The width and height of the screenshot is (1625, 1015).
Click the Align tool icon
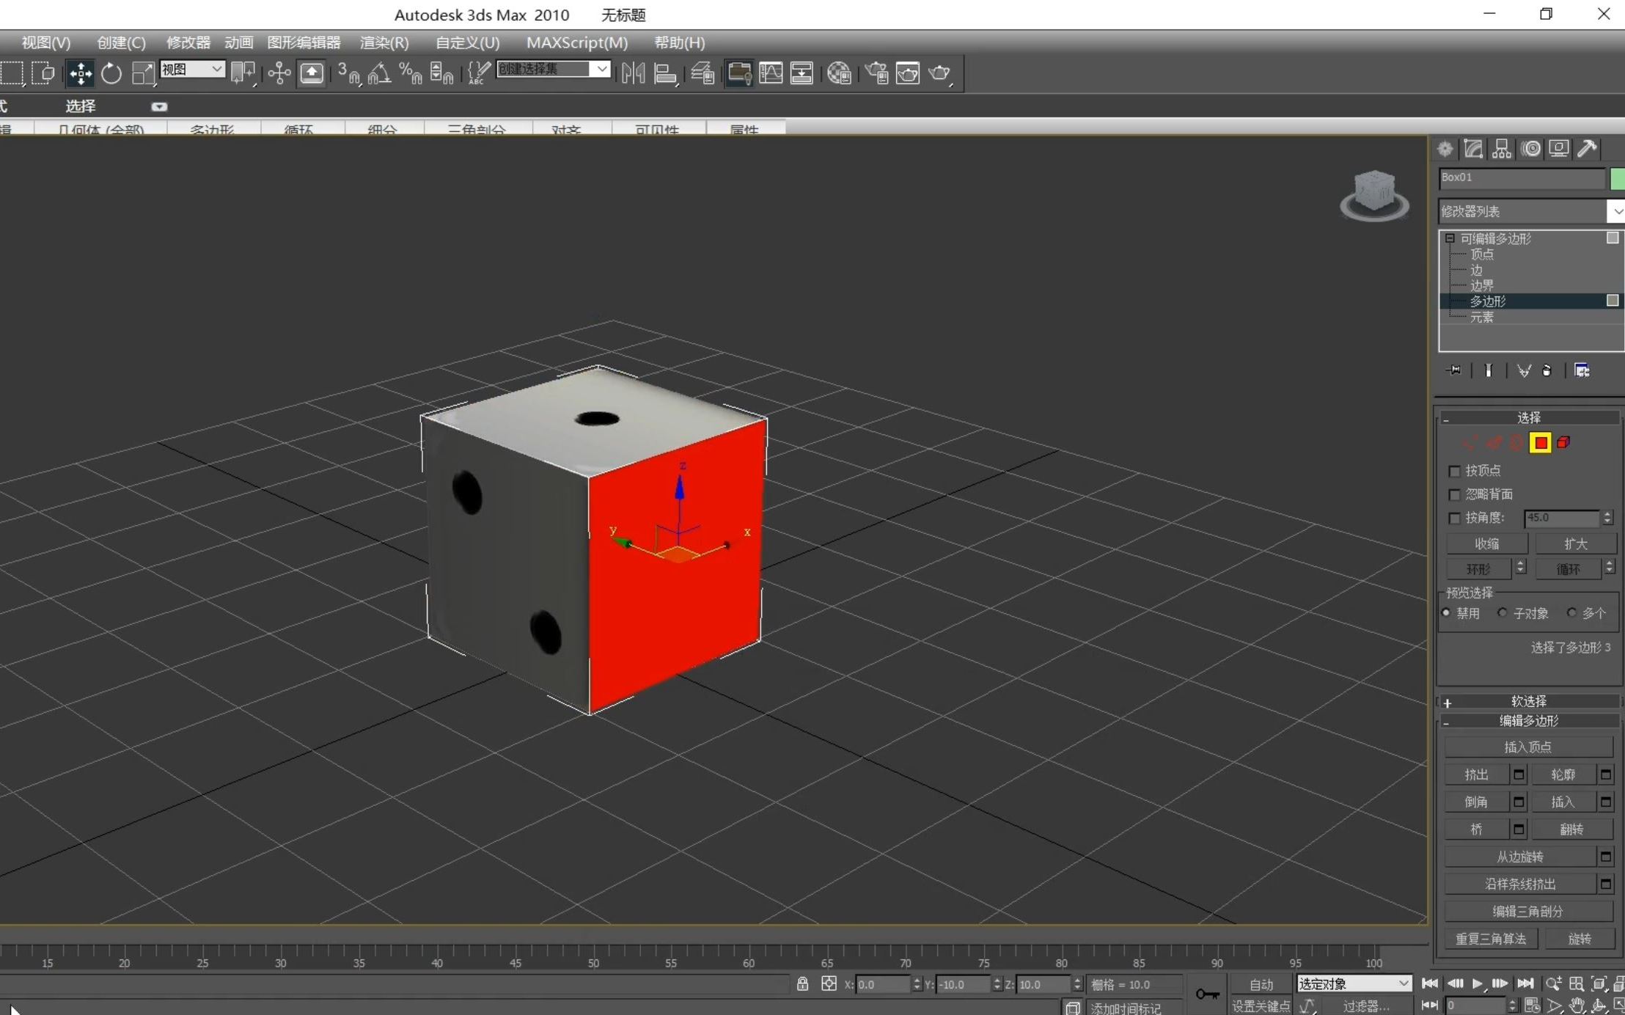coord(664,73)
